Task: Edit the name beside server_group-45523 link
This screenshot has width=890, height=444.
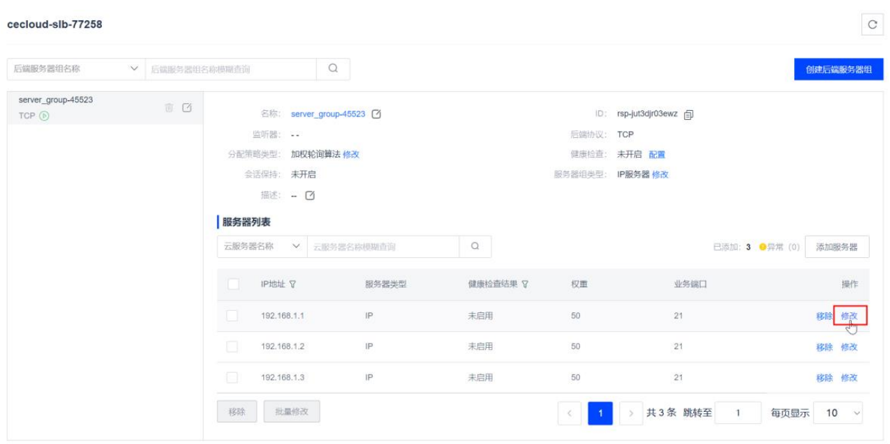Action: click(x=376, y=114)
